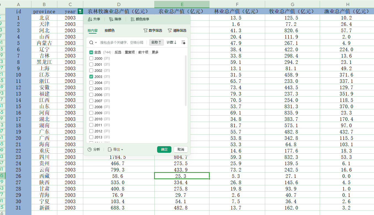Confirm the filter with 确定 button
Screen dimensions: 374x215
pyautogui.click(x=164, y=149)
